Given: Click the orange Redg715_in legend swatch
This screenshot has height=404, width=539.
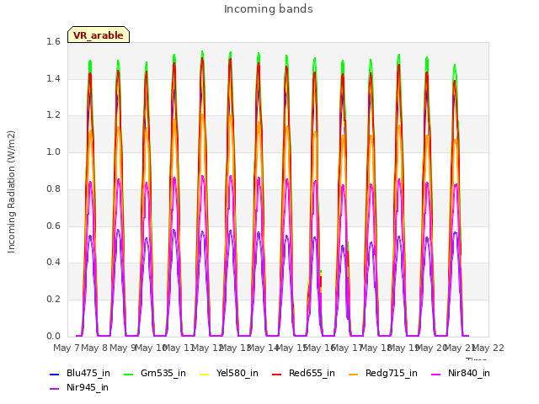Looking at the screenshot, I should point(354,374).
